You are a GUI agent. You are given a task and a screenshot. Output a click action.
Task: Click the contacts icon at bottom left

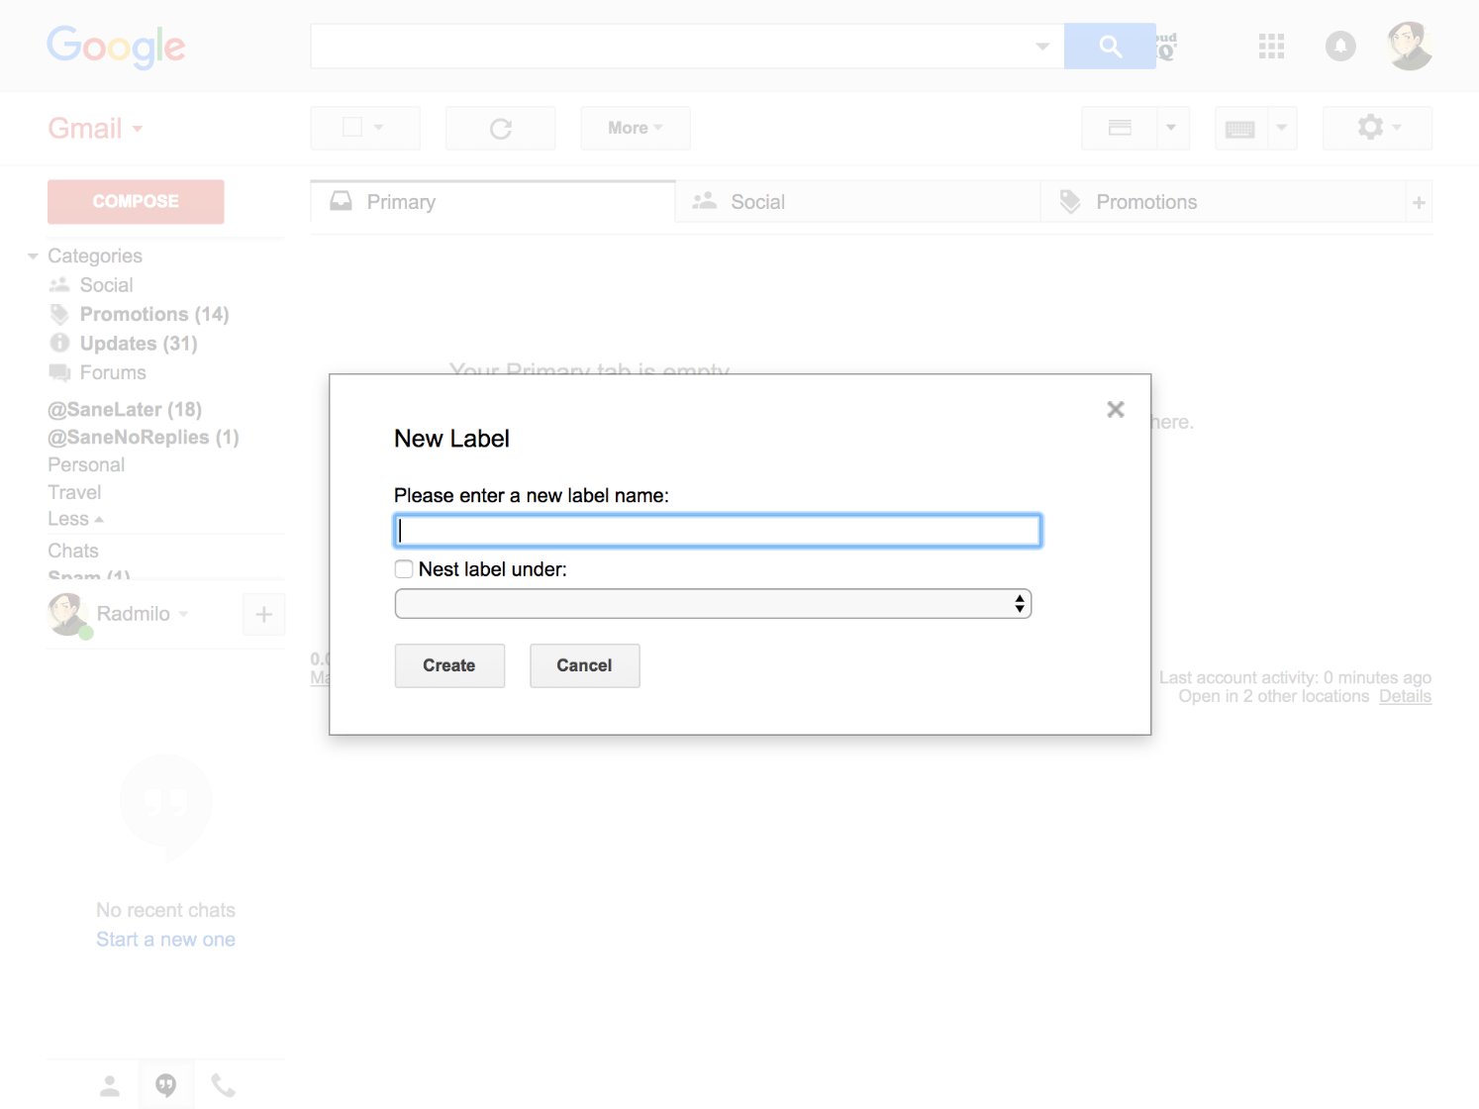(x=109, y=1083)
